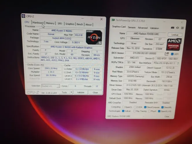This screenshot has height=144, width=192.
Task: Click the AMD Ryzen 5 logo
Action: (94, 37)
